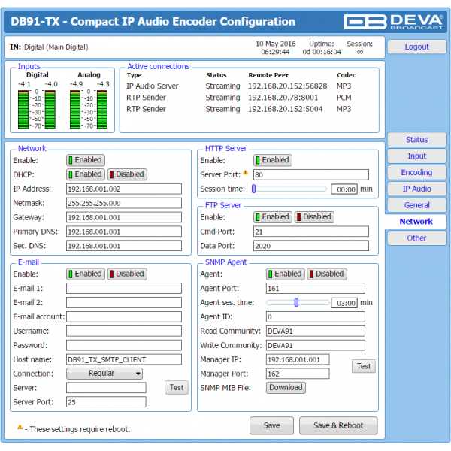Go to the IP Audio tab
The image size is (451, 451).
pos(416,189)
